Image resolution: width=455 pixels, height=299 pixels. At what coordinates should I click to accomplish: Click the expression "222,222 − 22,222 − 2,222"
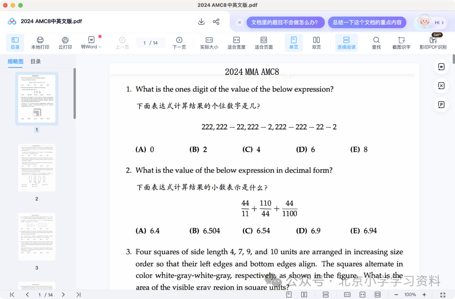[244, 127]
